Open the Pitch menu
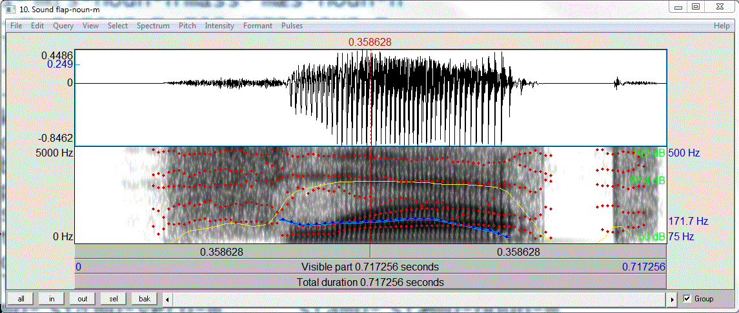This screenshot has height=313, width=739. (x=188, y=26)
